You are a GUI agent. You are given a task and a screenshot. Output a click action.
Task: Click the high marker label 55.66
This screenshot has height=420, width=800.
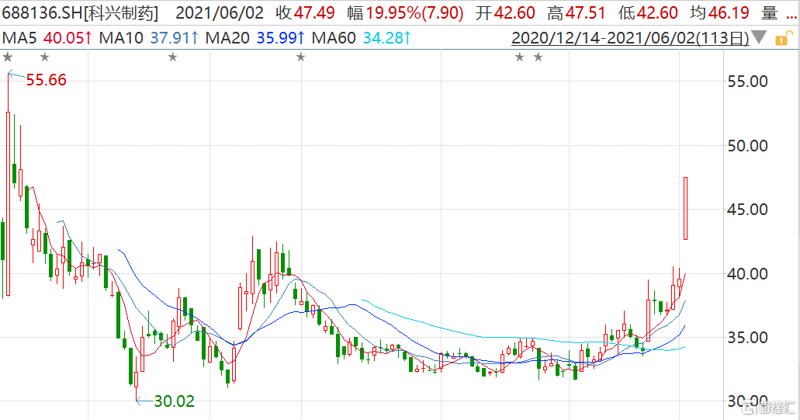[x=46, y=80]
